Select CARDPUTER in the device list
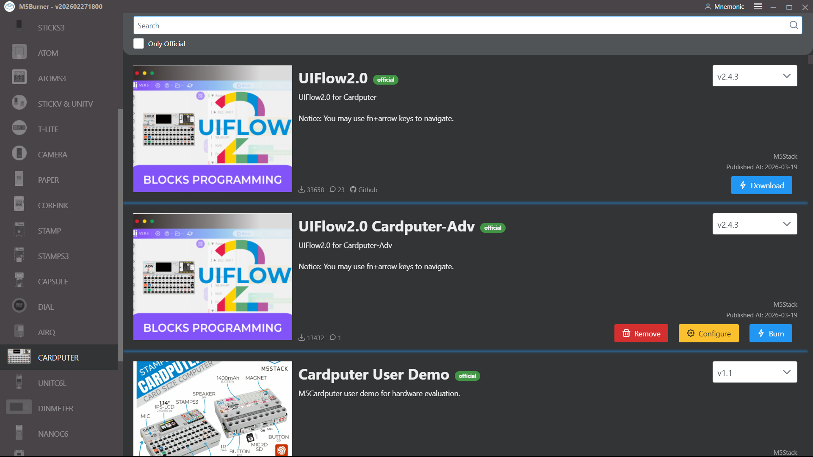This screenshot has width=813, height=457. tap(59, 358)
